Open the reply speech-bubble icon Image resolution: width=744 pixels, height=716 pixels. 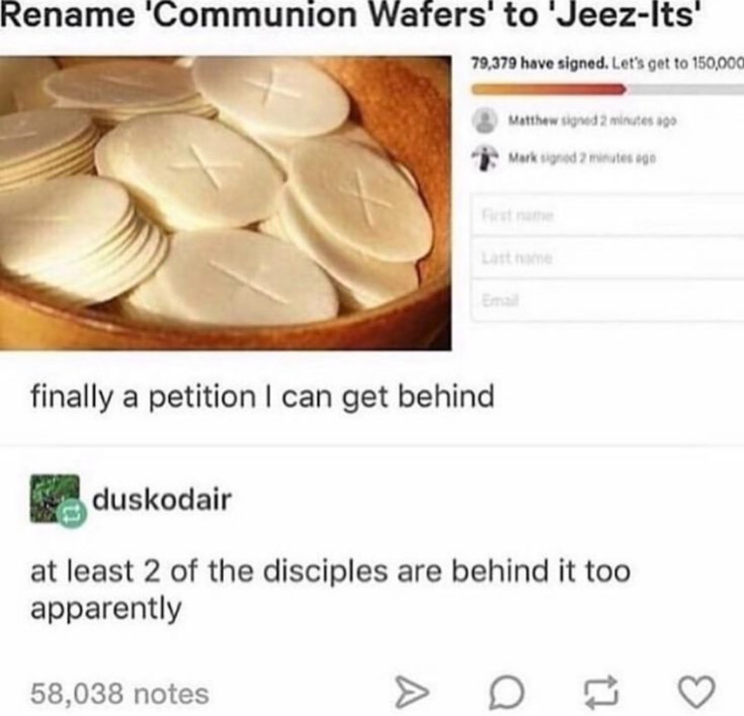point(507,692)
